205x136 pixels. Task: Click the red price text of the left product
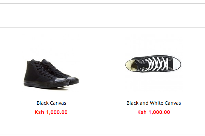[51, 112]
